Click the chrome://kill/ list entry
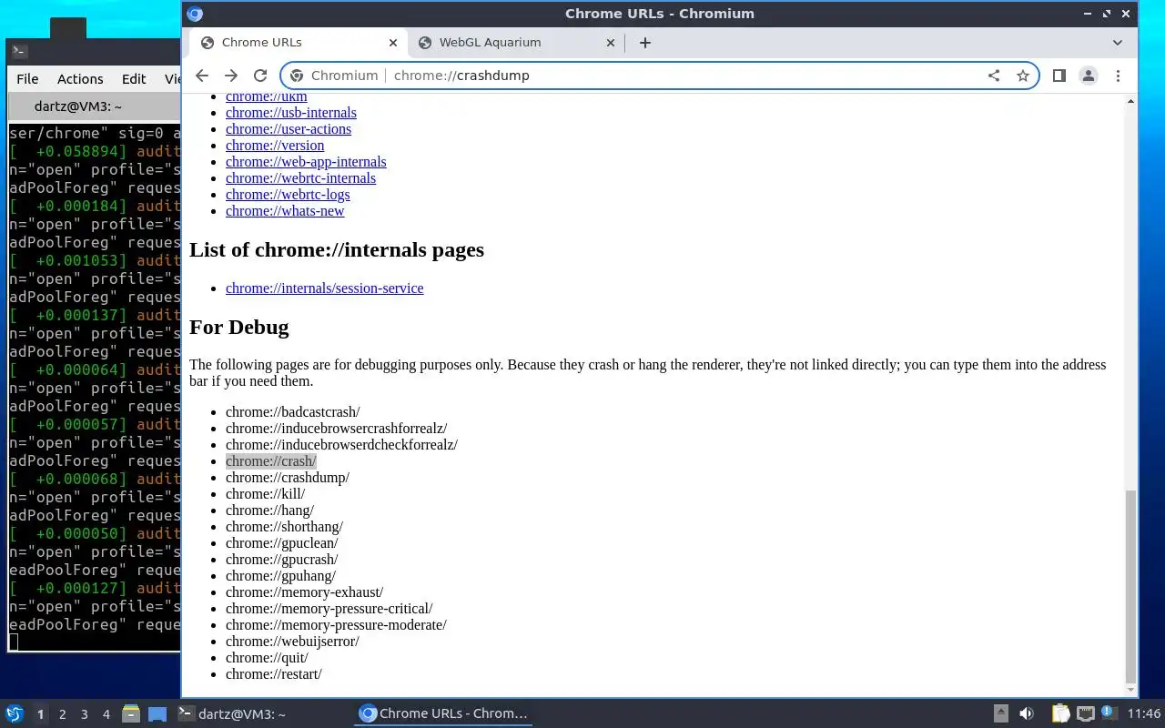This screenshot has height=728, width=1165. (x=266, y=494)
